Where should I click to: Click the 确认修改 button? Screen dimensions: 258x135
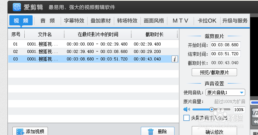pos(214,131)
